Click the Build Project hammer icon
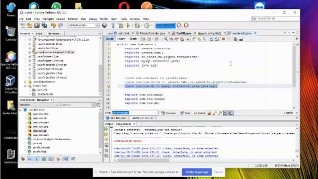The image size is (318, 179). 113,25
